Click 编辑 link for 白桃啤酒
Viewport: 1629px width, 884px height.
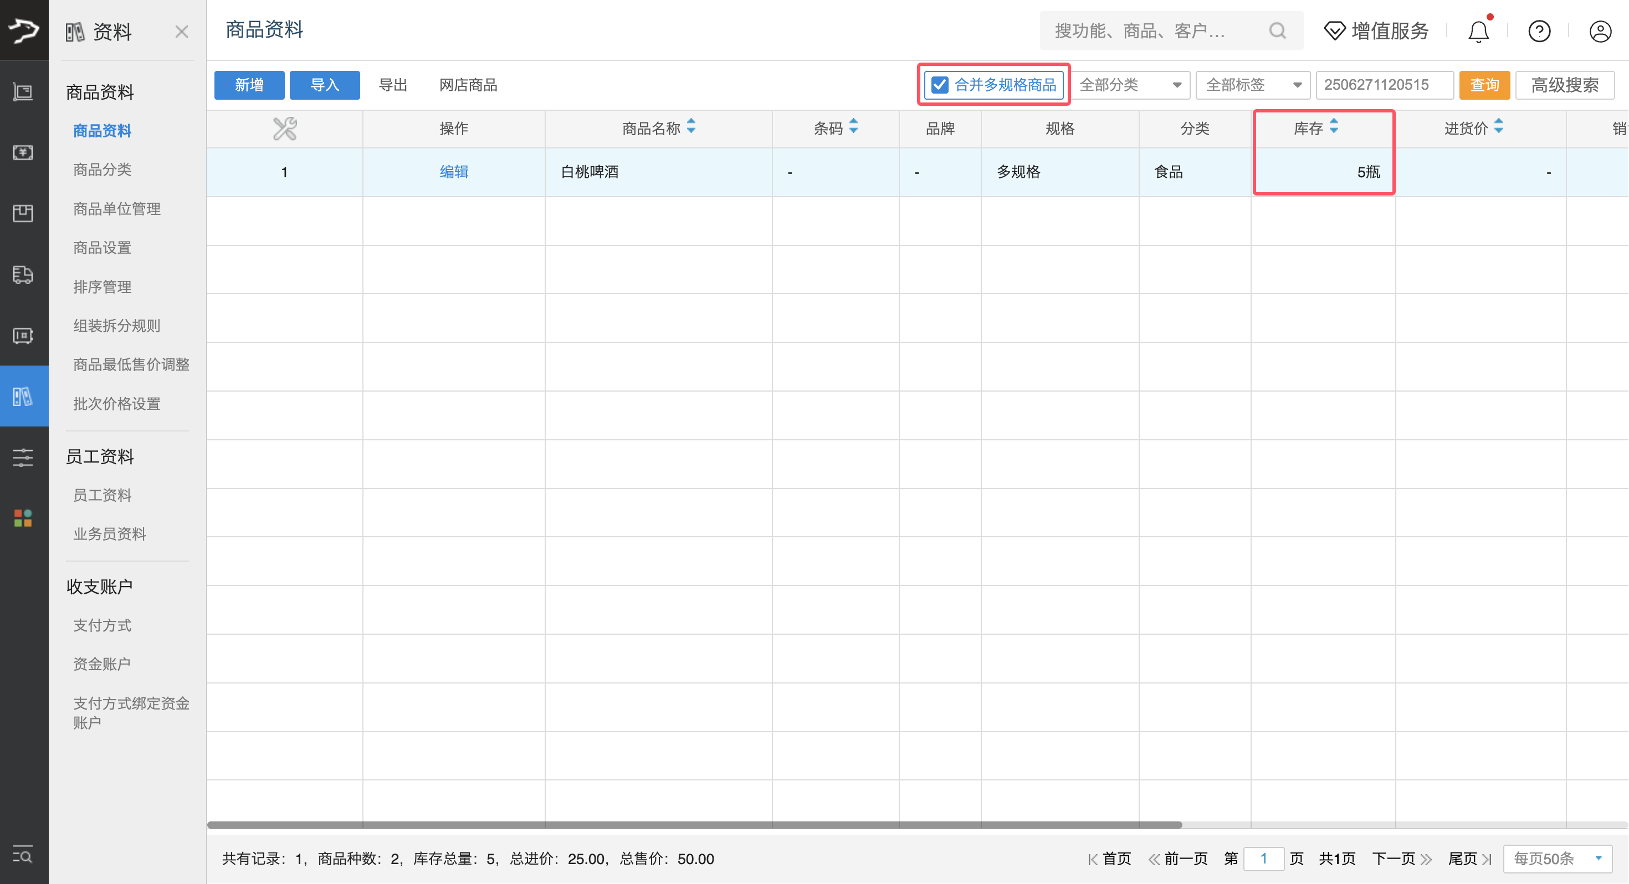(454, 171)
